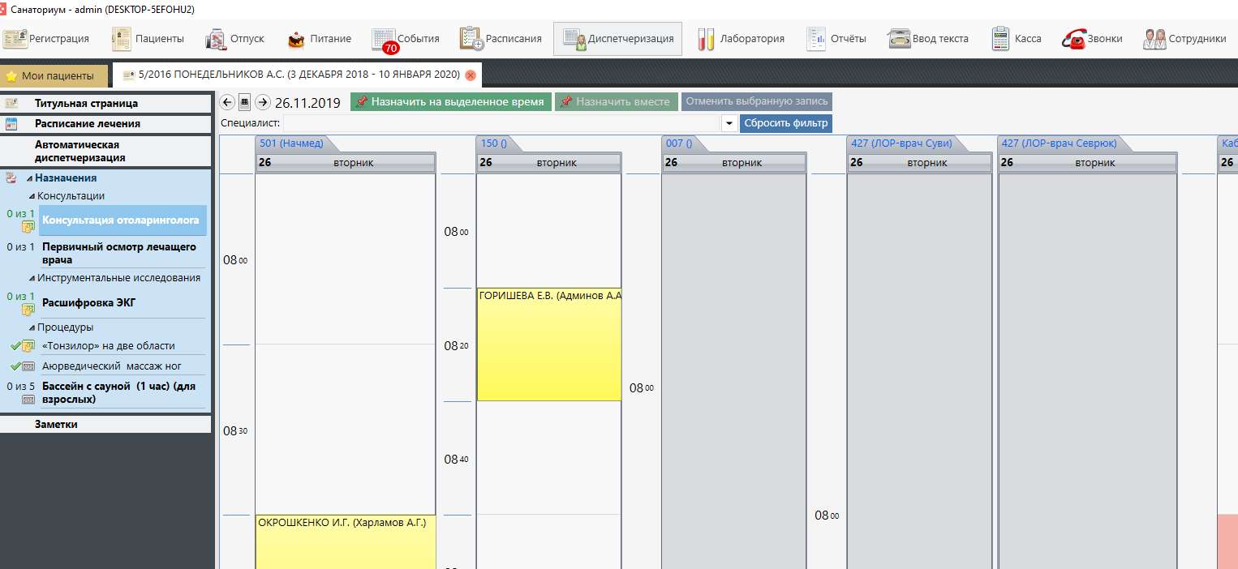Viewport: 1238px width, 569px height.
Task: Open Звонки red telephone icon
Action: click(1074, 39)
